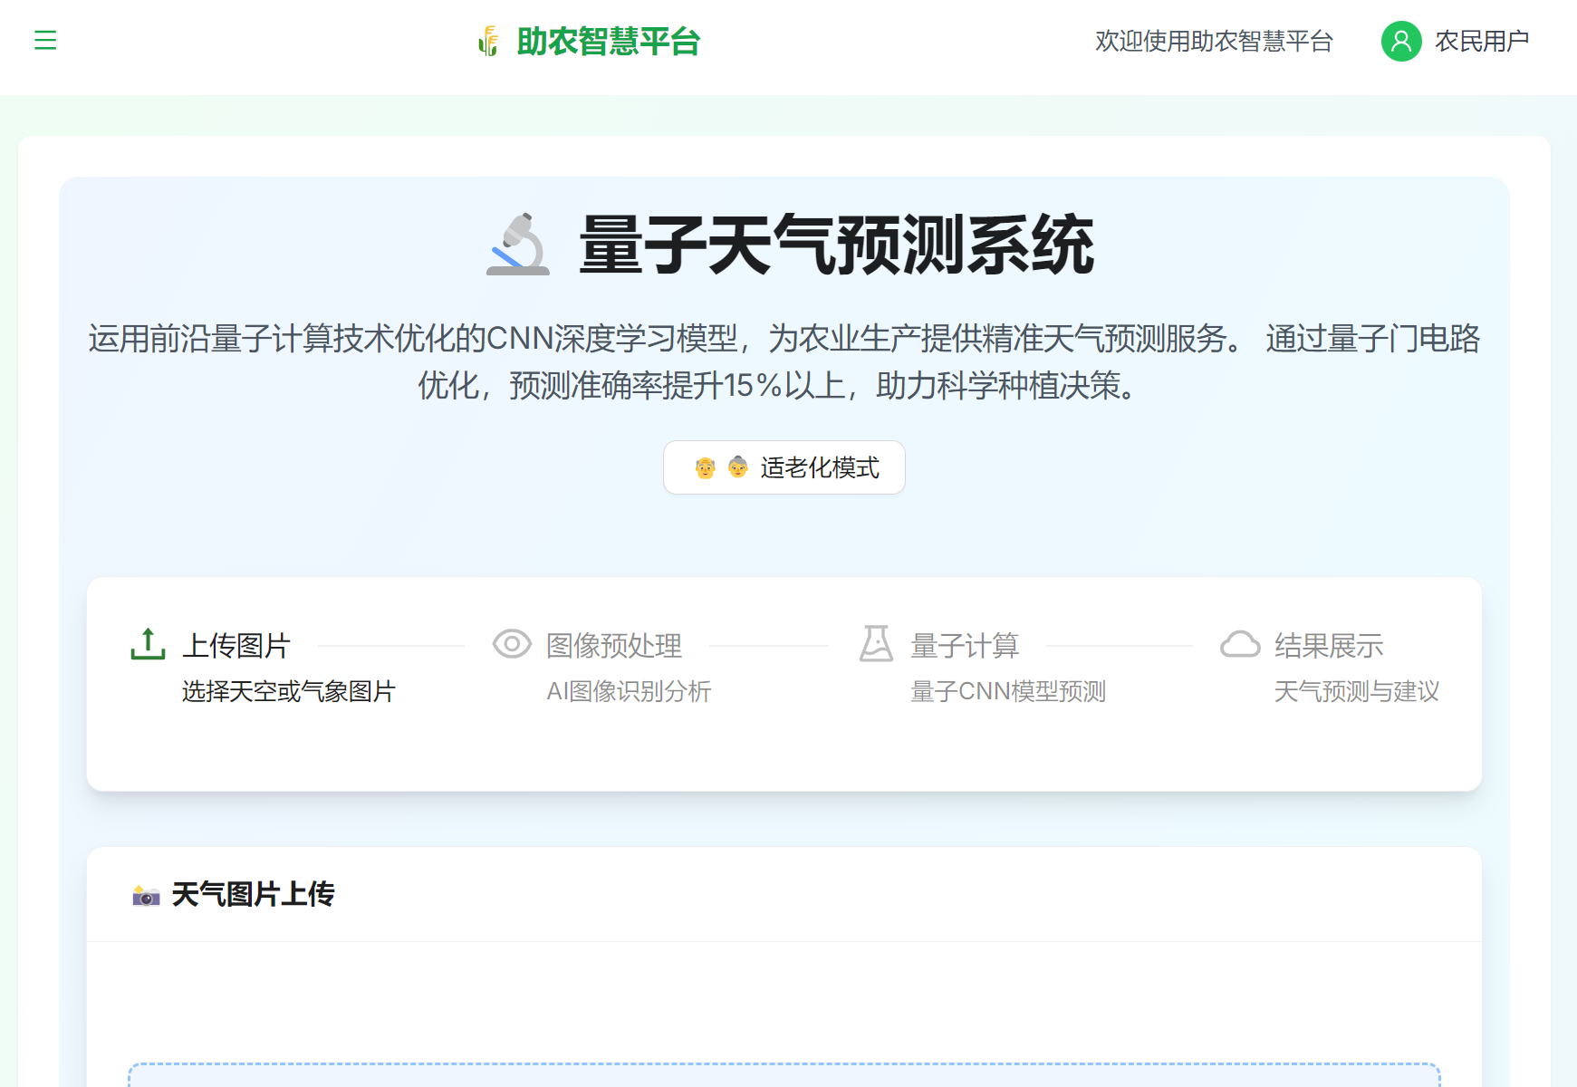This screenshot has width=1577, height=1087.
Task: Click the green user avatar icon
Action: pyautogui.click(x=1401, y=42)
